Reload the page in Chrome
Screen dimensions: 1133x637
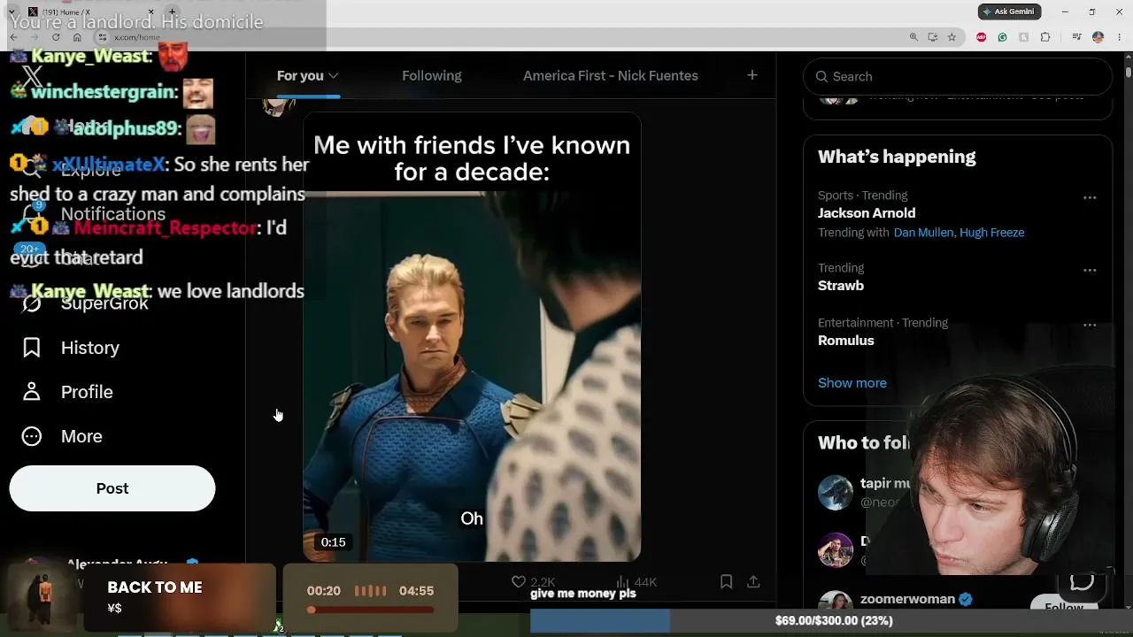56,37
